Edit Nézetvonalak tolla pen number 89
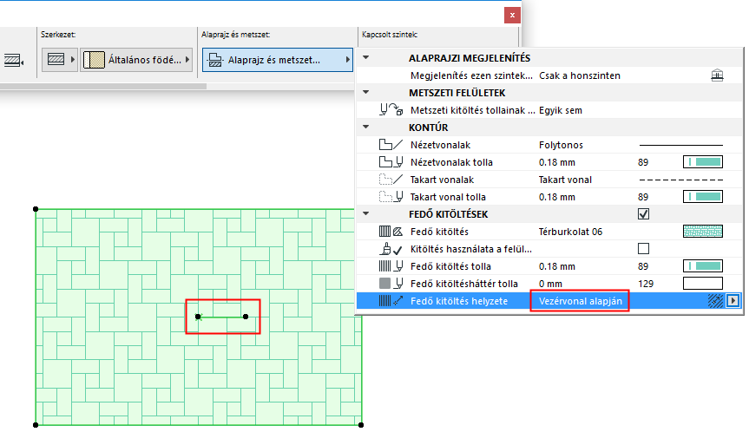Image resolution: width=749 pixels, height=445 pixels. point(643,162)
